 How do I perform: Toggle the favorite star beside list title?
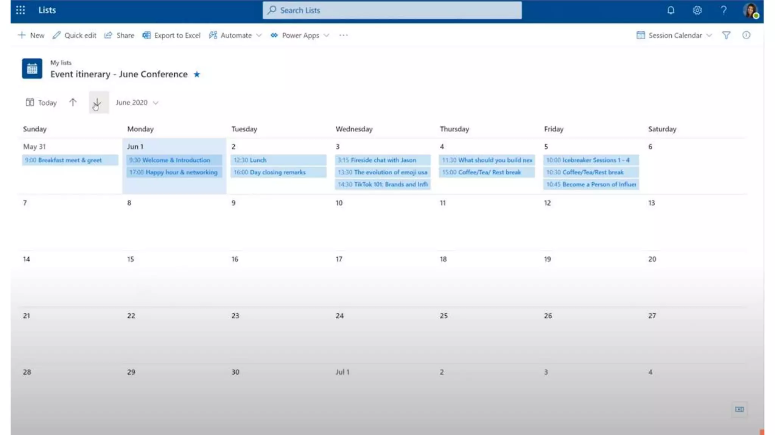click(x=197, y=74)
